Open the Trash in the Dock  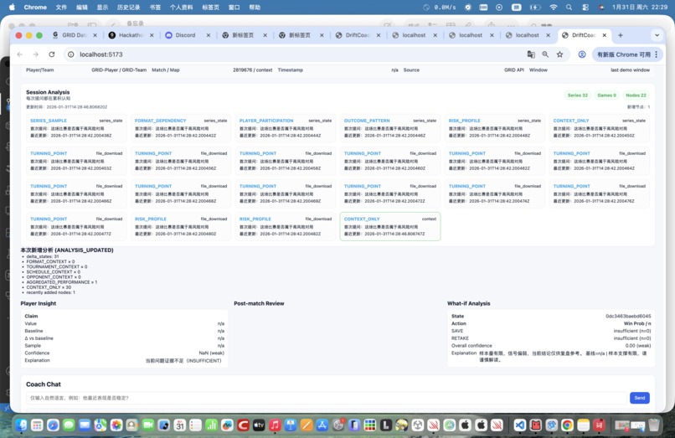[653, 425]
